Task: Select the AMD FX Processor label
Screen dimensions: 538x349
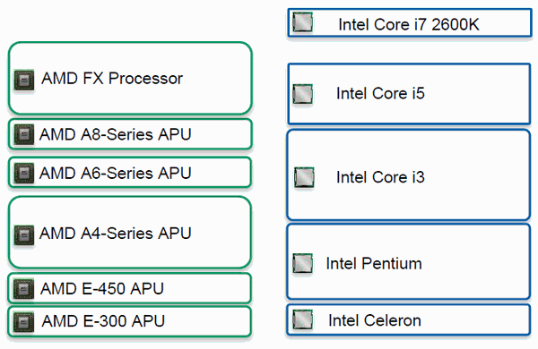Action: pyautogui.click(x=112, y=79)
